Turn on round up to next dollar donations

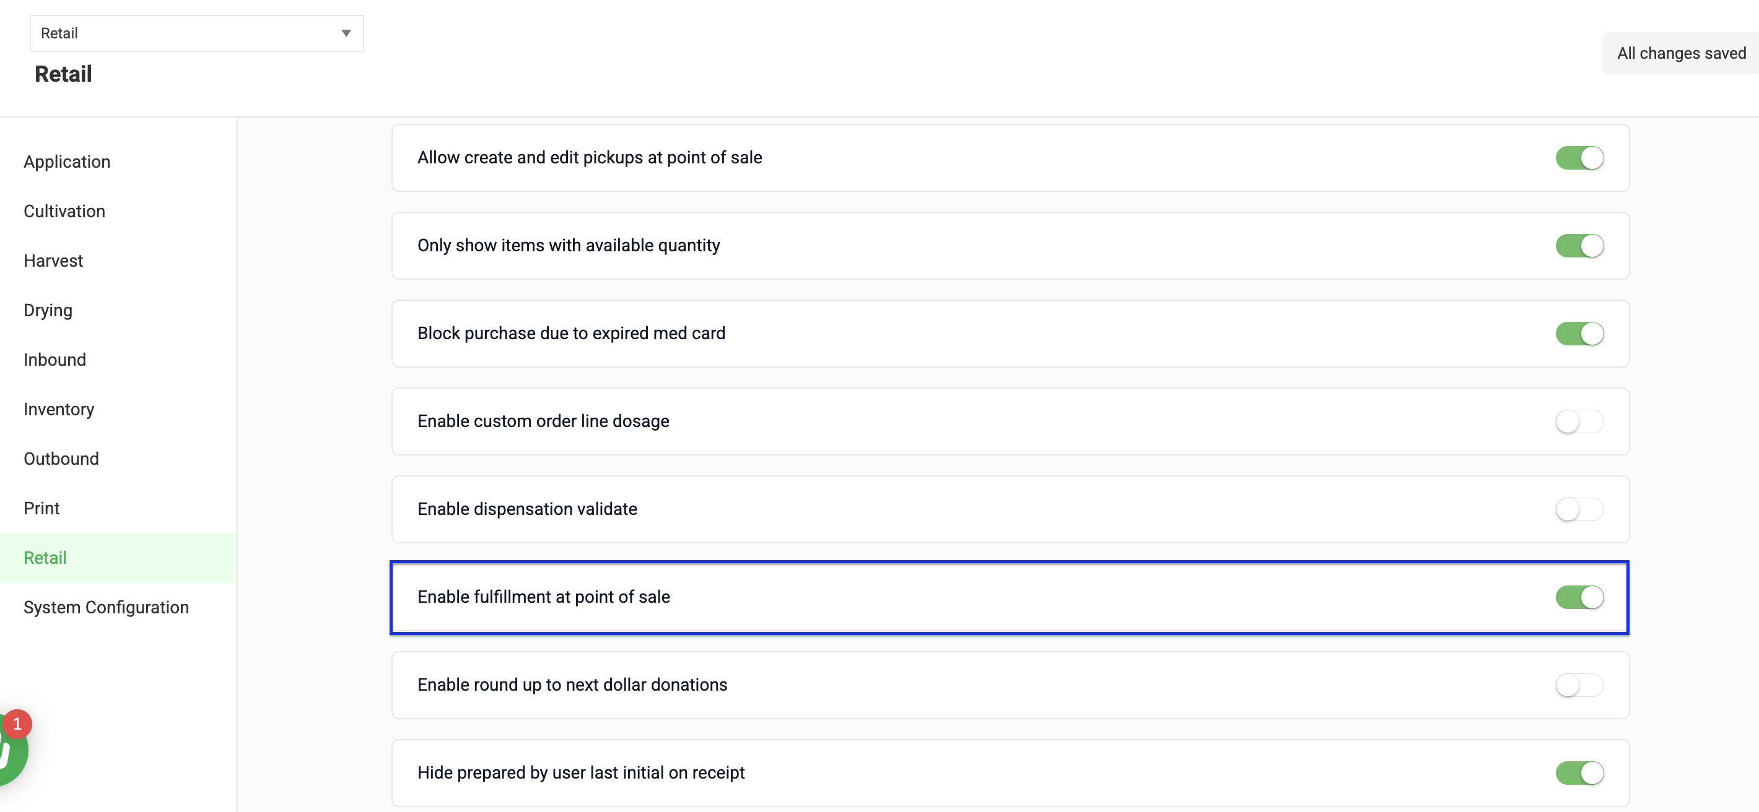pos(1579,685)
